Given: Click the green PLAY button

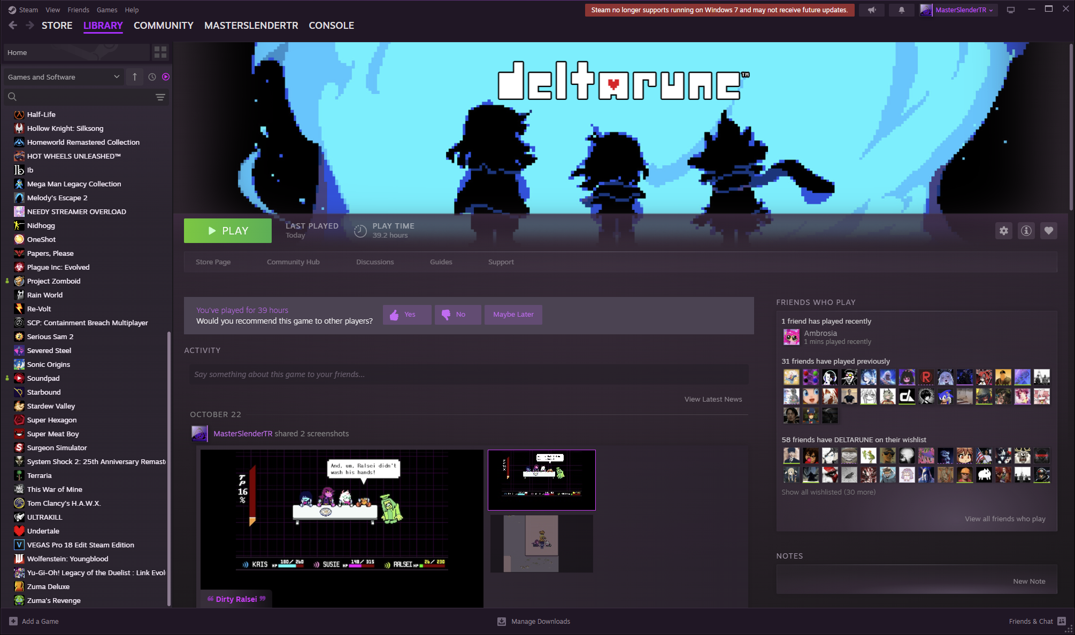Looking at the screenshot, I should point(228,231).
